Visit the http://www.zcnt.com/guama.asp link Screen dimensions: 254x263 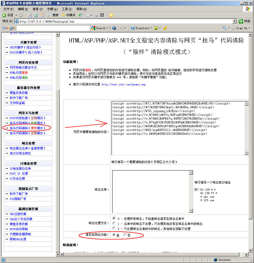tap(123, 84)
